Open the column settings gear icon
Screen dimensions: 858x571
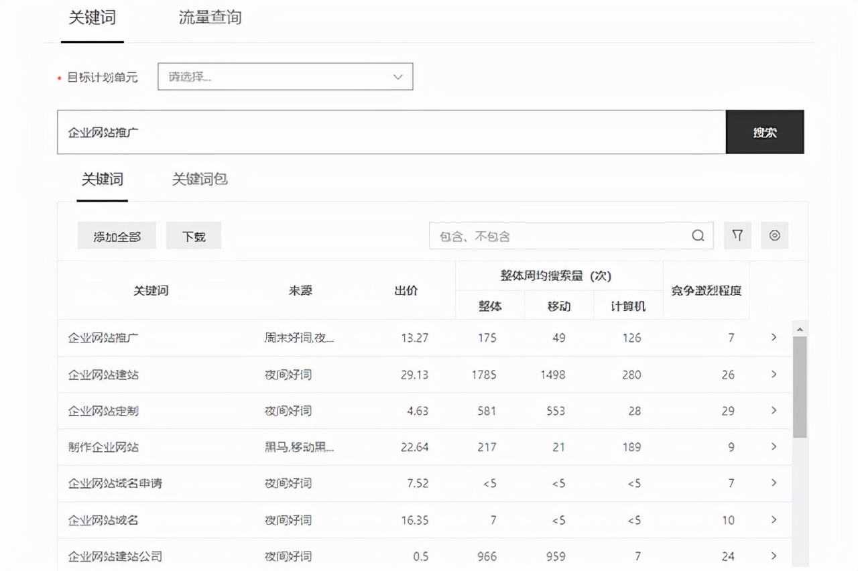pyautogui.click(x=775, y=235)
